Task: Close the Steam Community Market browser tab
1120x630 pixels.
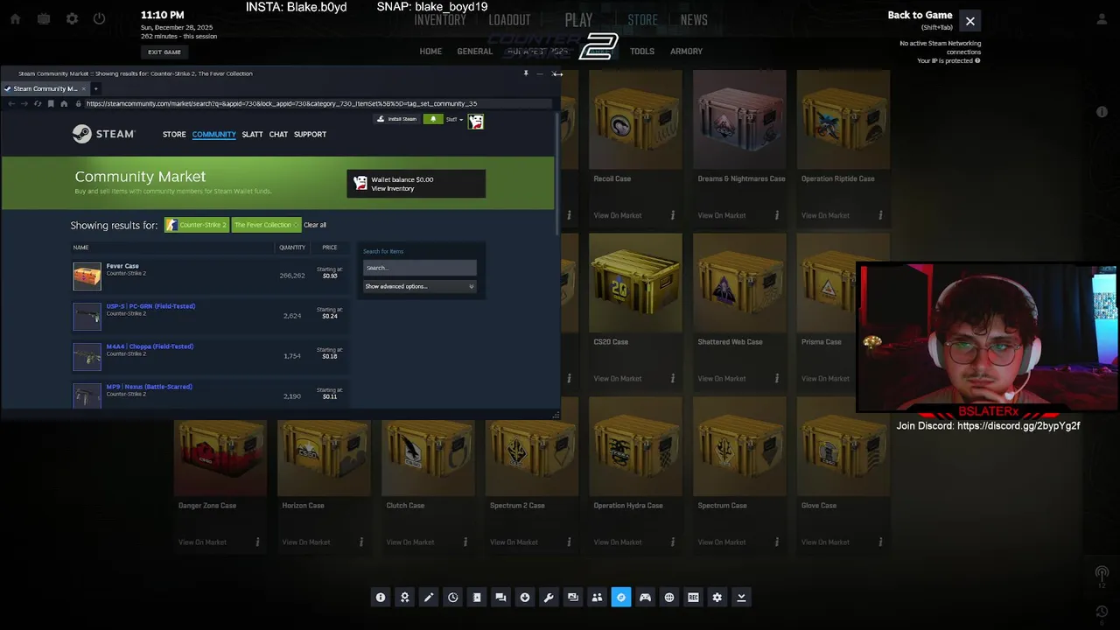Action: [83, 88]
